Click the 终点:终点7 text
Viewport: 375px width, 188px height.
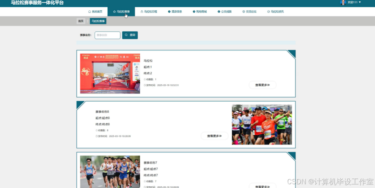(x=151, y=175)
